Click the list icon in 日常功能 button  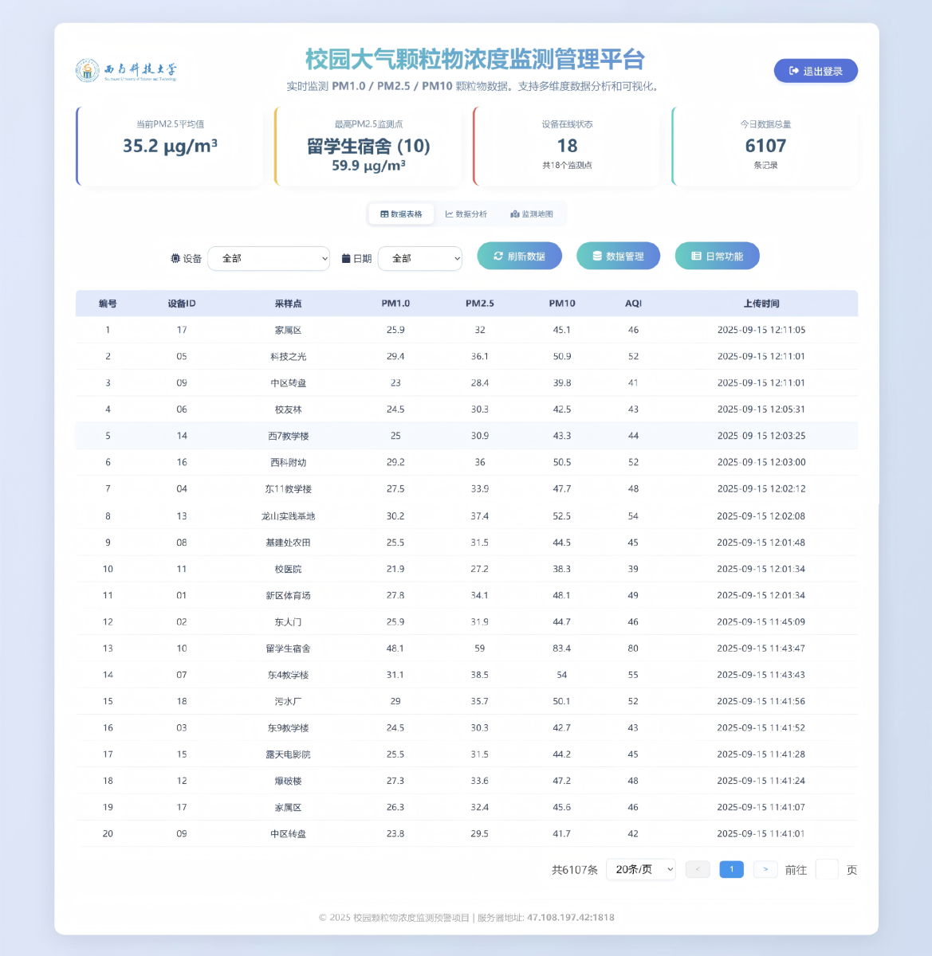coord(696,257)
